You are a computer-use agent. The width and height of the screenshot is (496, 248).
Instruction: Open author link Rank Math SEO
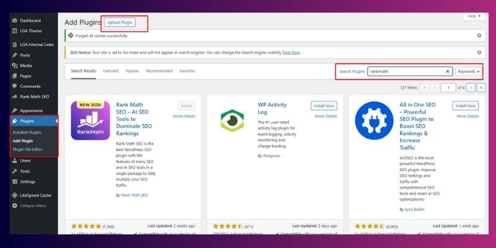tap(135, 195)
